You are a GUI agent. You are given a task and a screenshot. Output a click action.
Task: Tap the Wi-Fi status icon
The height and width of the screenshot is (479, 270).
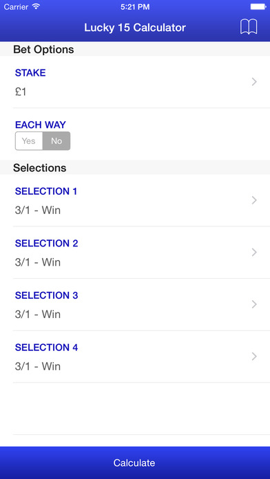(36, 6)
